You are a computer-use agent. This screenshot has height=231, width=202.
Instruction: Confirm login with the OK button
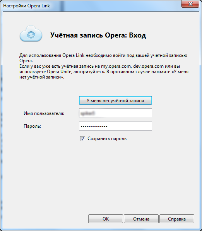106,219
